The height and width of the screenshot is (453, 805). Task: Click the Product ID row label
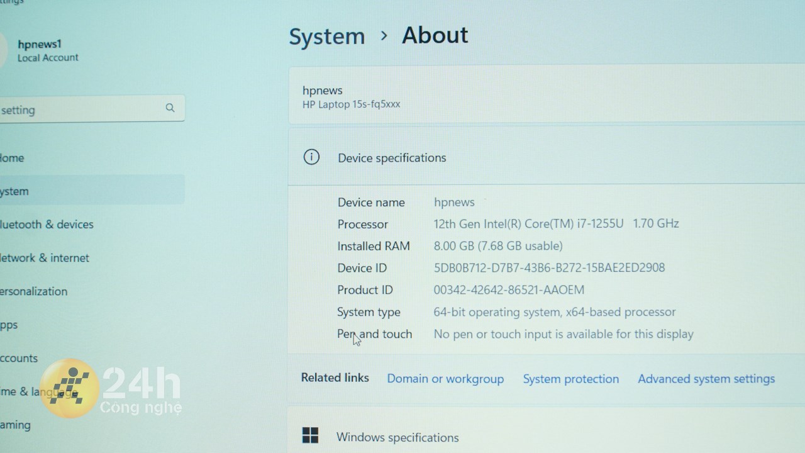365,290
